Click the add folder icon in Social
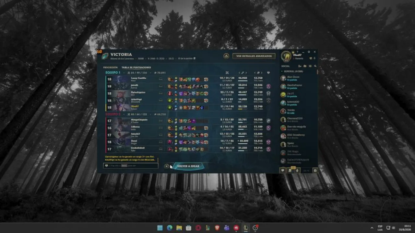This screenshot has width=415, height=233. coord(305,66)
